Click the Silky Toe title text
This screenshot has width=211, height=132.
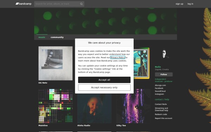(x=121, y=125)
